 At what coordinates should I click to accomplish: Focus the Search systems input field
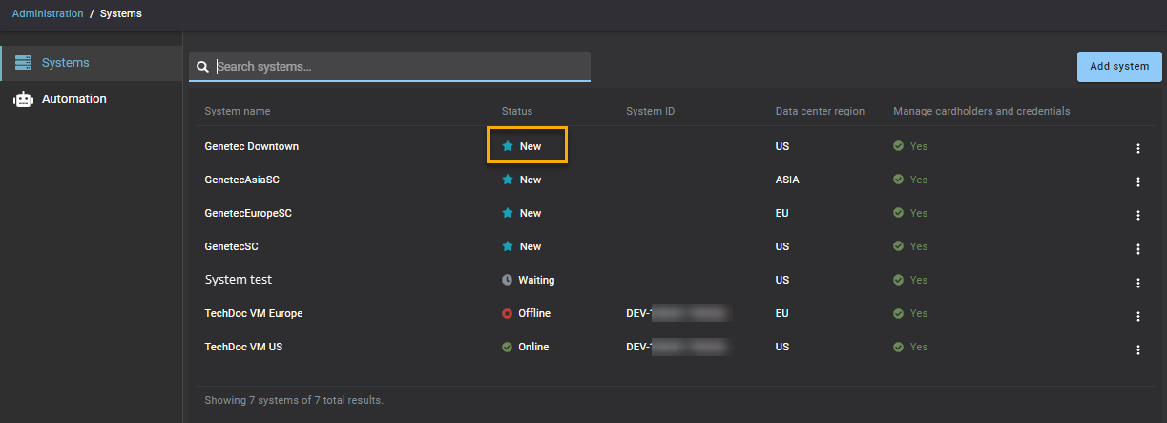[x=401, y=67]
